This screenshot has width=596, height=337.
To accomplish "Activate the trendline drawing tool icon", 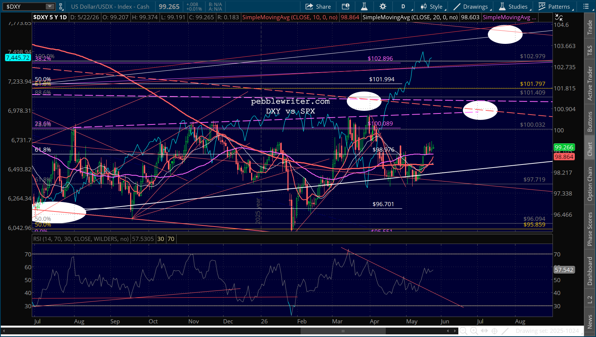I will tap(505, 331).
